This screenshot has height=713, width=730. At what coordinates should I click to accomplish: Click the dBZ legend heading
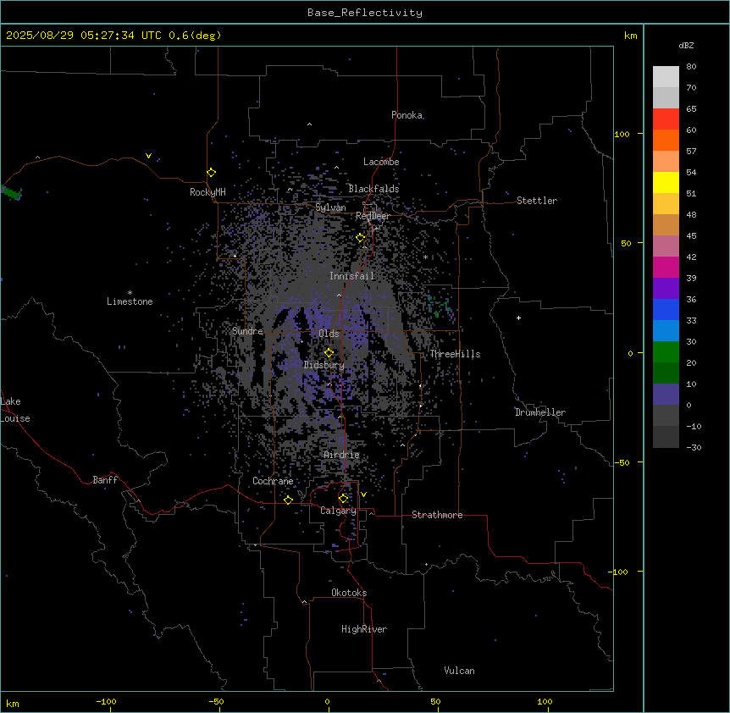(686, 45)
